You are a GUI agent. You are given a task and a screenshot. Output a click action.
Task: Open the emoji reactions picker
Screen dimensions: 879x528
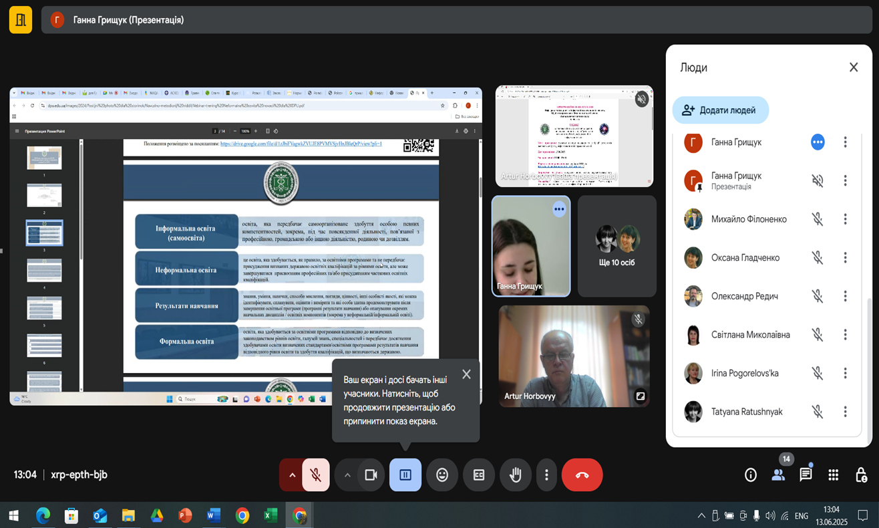pos(442,475)
